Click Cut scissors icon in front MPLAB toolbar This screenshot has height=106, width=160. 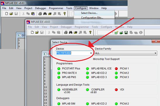49,32
